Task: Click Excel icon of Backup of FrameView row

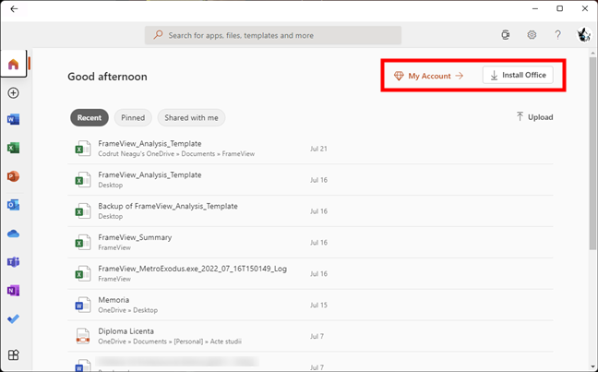Action: coord(83,211)
